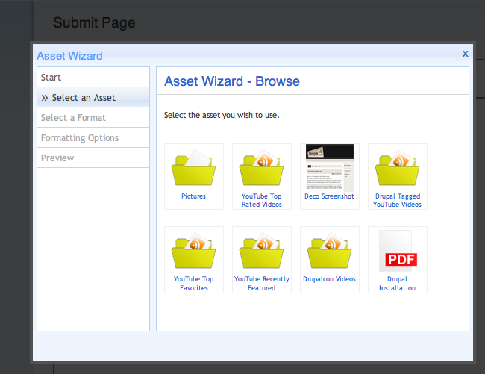This screenshot has width=485, height=374.
Task: Click the Drupal Tagged YouTube Videos label
Action: point(397,200)
